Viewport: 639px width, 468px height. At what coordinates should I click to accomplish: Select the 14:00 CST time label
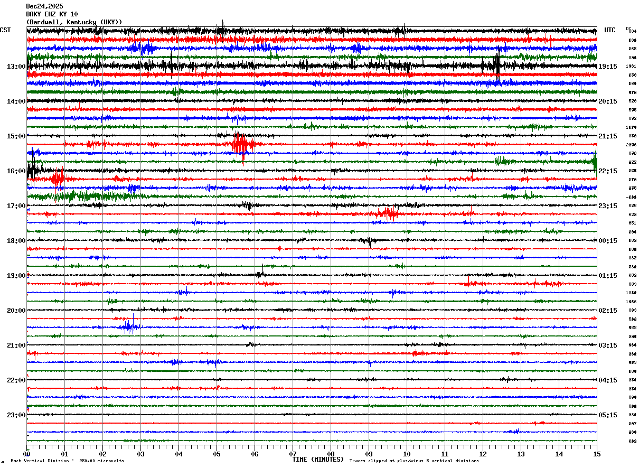16,101
